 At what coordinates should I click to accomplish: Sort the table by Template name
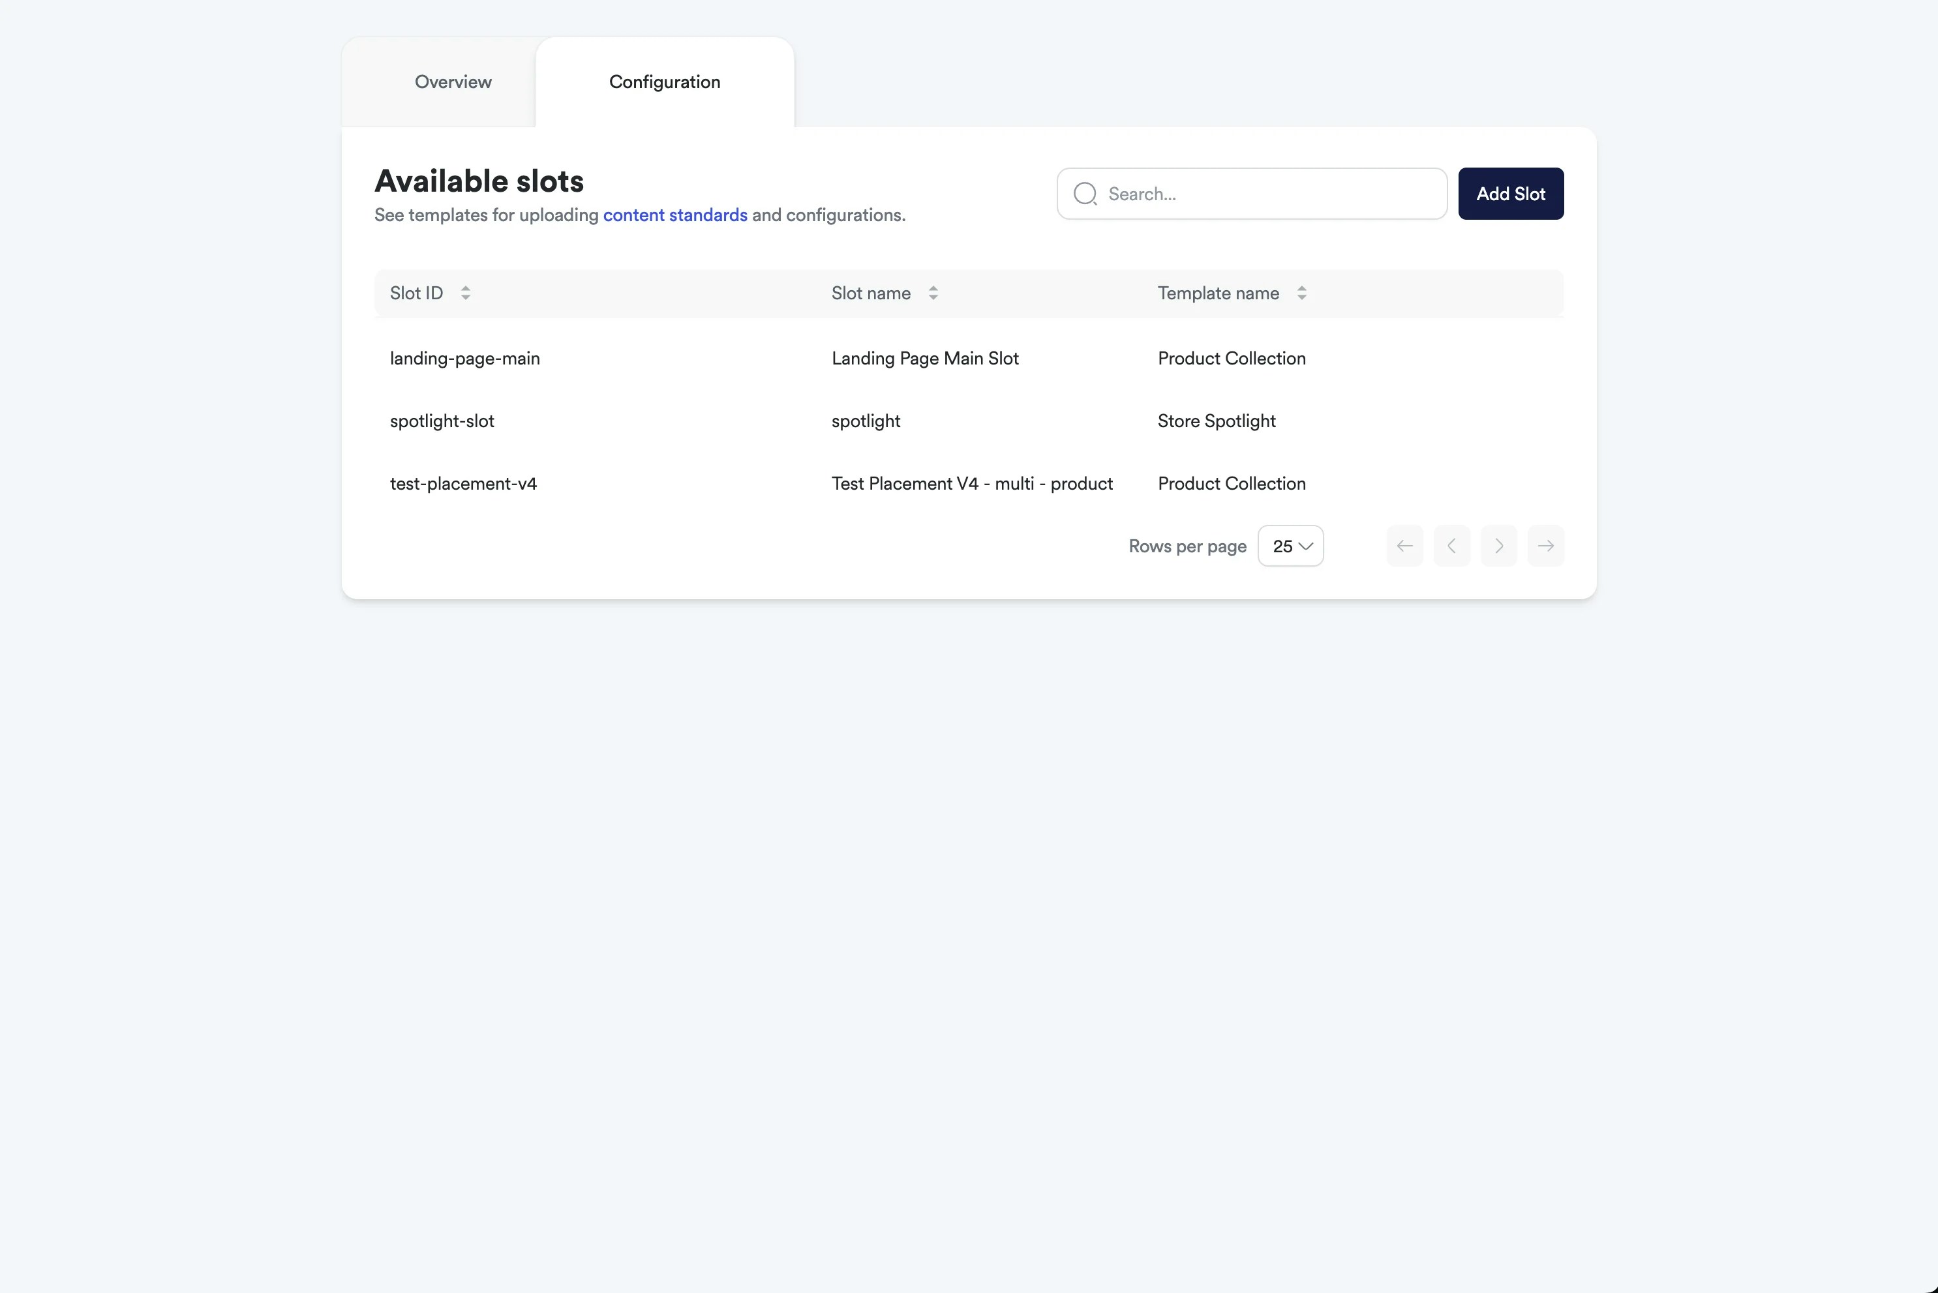[1302, 293]
